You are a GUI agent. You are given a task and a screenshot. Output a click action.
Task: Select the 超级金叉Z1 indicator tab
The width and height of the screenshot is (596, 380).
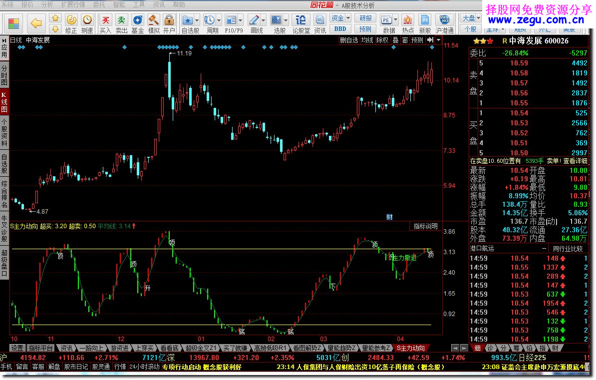pyautogui.click(x=201, y=348)
